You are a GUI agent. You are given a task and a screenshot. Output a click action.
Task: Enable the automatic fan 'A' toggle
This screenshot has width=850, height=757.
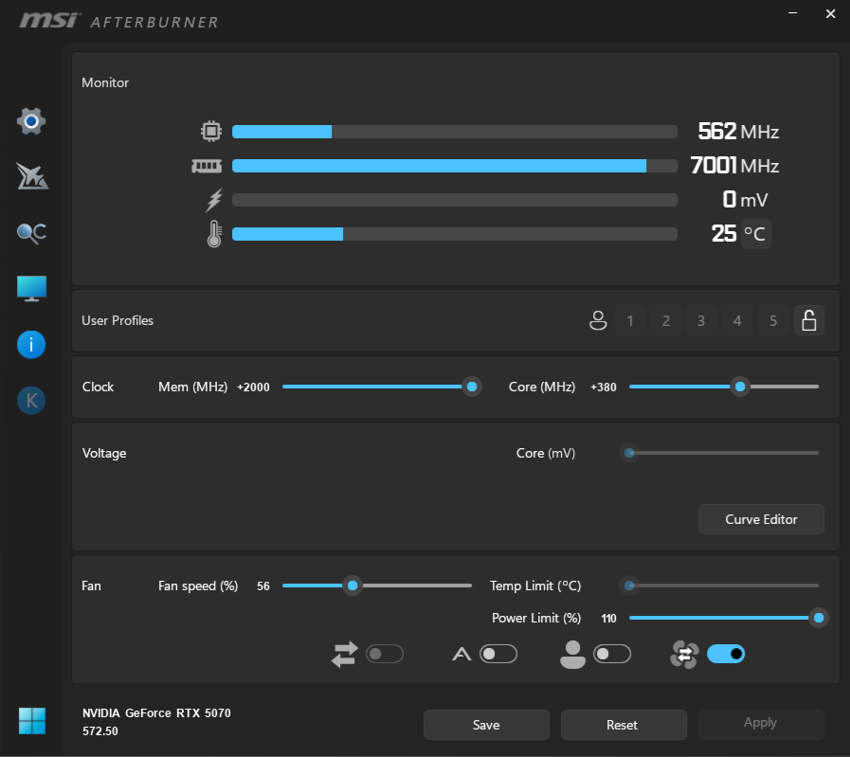tap(497, 654)
